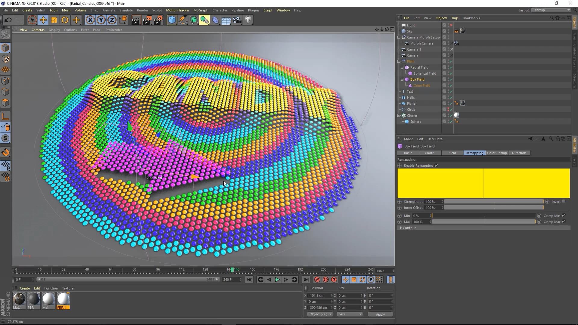Click the Cube primitive icon
Image resolution: width=578 pixels, height=325 pixels.
point(172,20)
